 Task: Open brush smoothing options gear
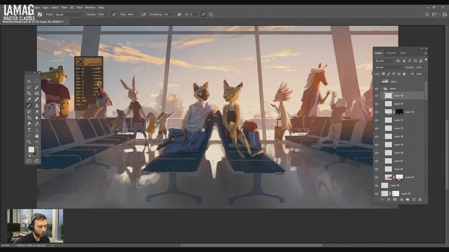tap(179, 14)
